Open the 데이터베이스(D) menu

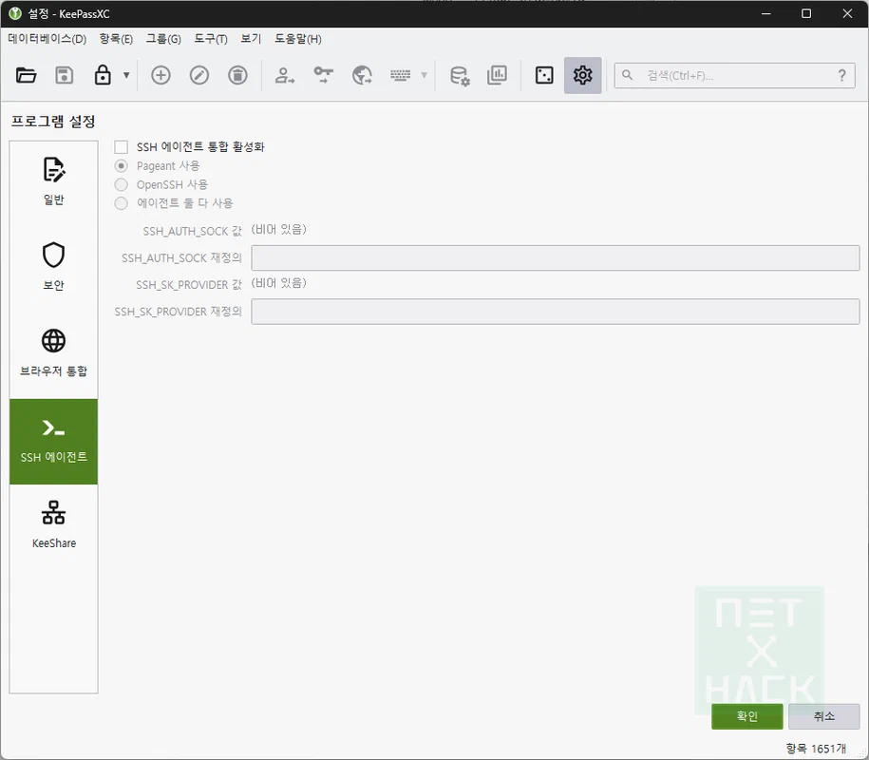pos(47,39)
